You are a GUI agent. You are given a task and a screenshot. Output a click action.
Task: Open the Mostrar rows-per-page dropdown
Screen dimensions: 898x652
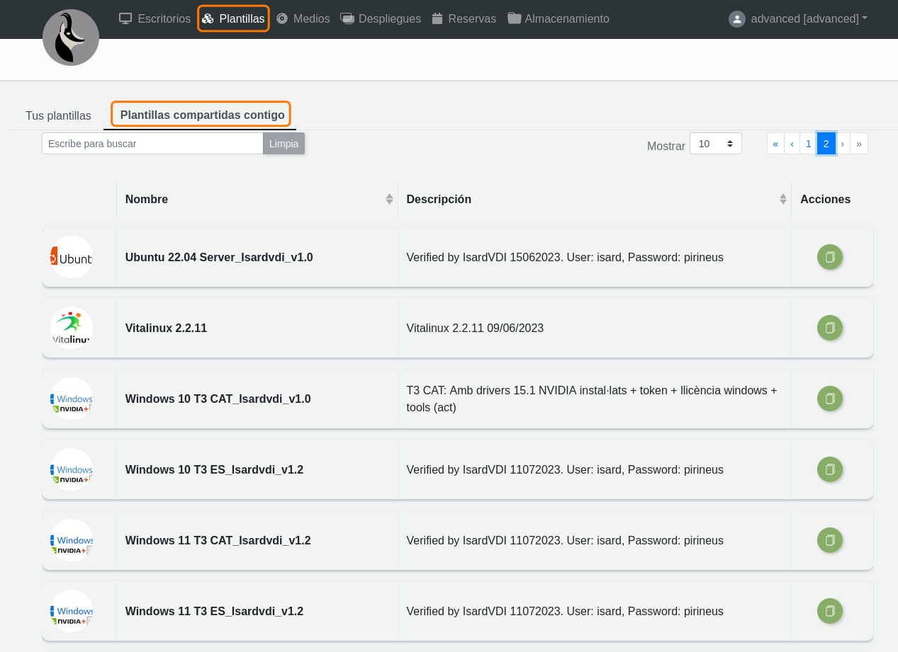click(715, 144)
